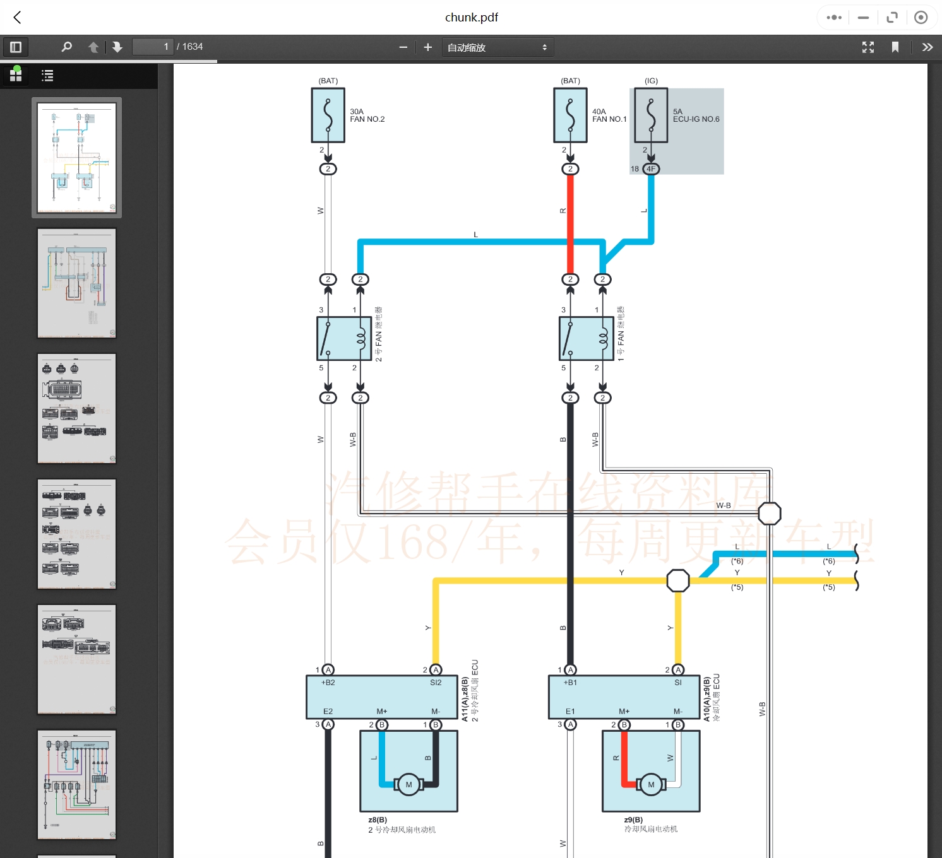Open the sixth page thumbnail
This screenshot has width=942, height=858.
(x=76, y=785)
